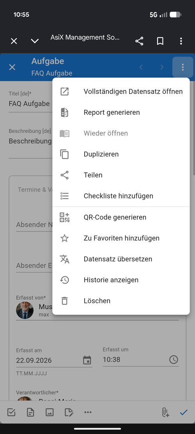Viewport: 195px width, 434px height.
Task: Tap the open-in-new icon for full record
Action: coord(64,91)
